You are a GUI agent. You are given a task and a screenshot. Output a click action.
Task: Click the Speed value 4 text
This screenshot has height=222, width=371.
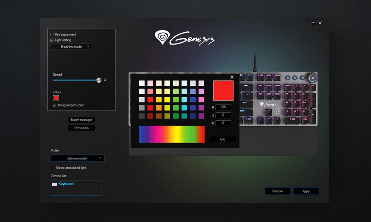[x=105, y=80]
